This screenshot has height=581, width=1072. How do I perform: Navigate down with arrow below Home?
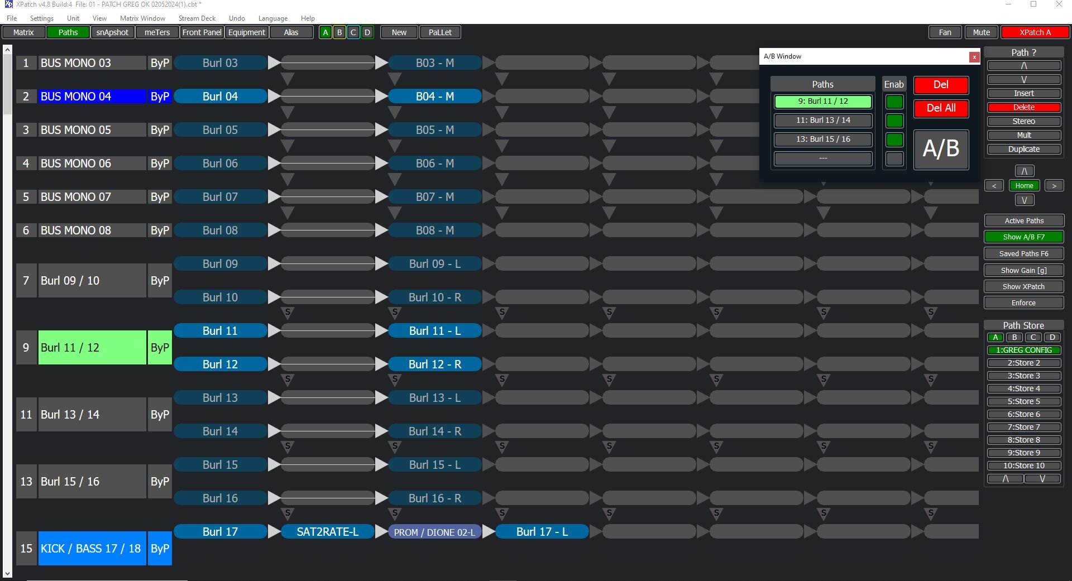click(1024, 200)
